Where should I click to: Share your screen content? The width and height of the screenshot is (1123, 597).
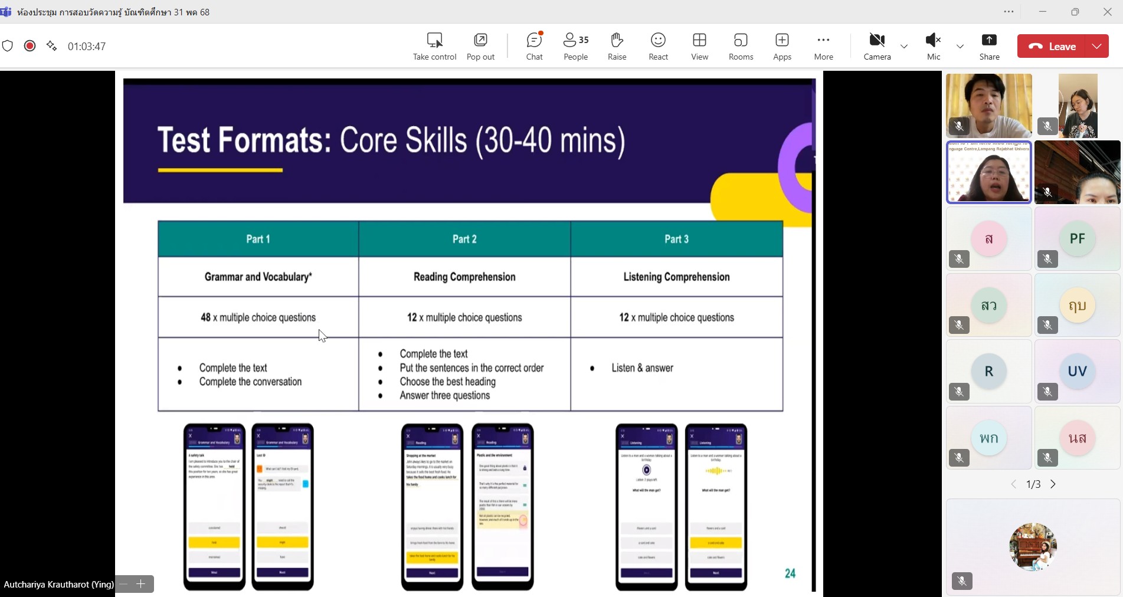989,46
